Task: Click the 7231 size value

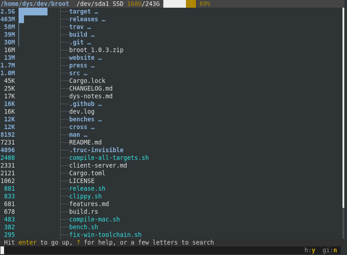Action: pos(8,142)
